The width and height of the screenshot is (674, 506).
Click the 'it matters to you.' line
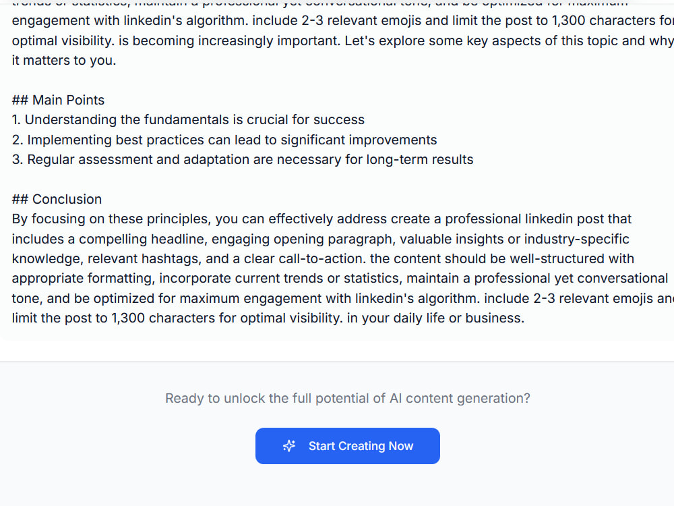(64, 60)
